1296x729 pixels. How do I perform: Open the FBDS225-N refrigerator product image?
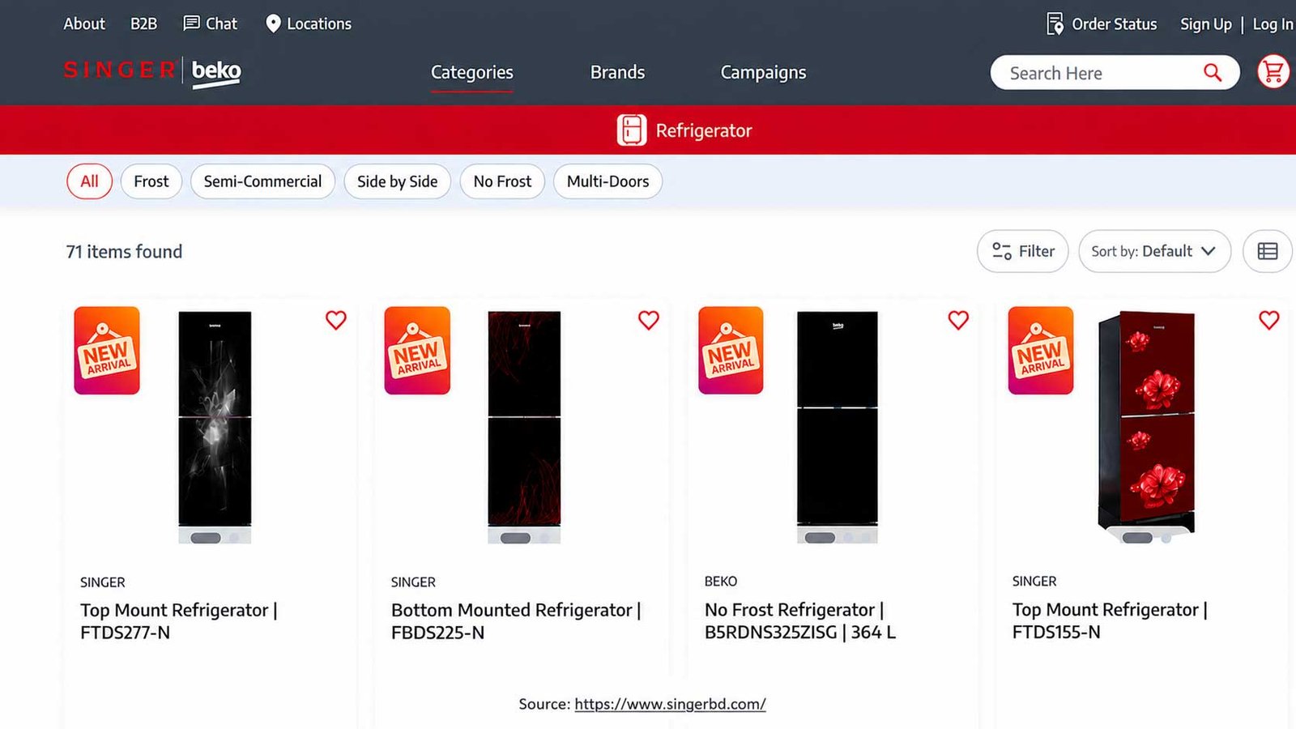pyautogui.click(x=524, y=427)
